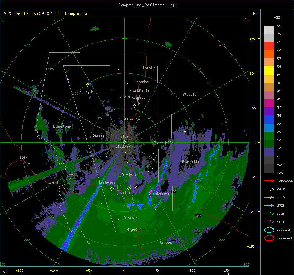Screen dimensions: 294x275
Task: Click the Okotoks label
Action: click(131, 218)
